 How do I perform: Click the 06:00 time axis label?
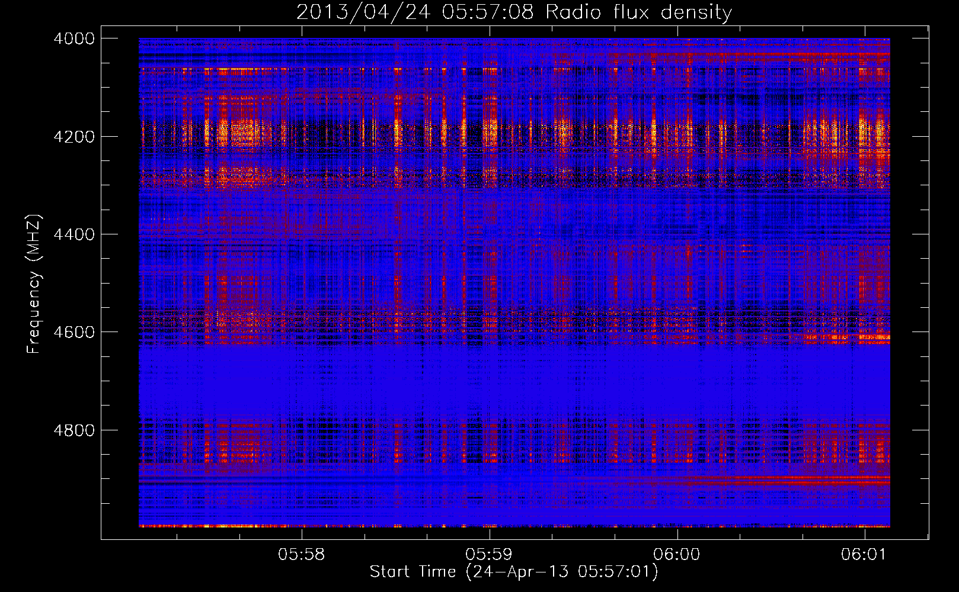677,554
